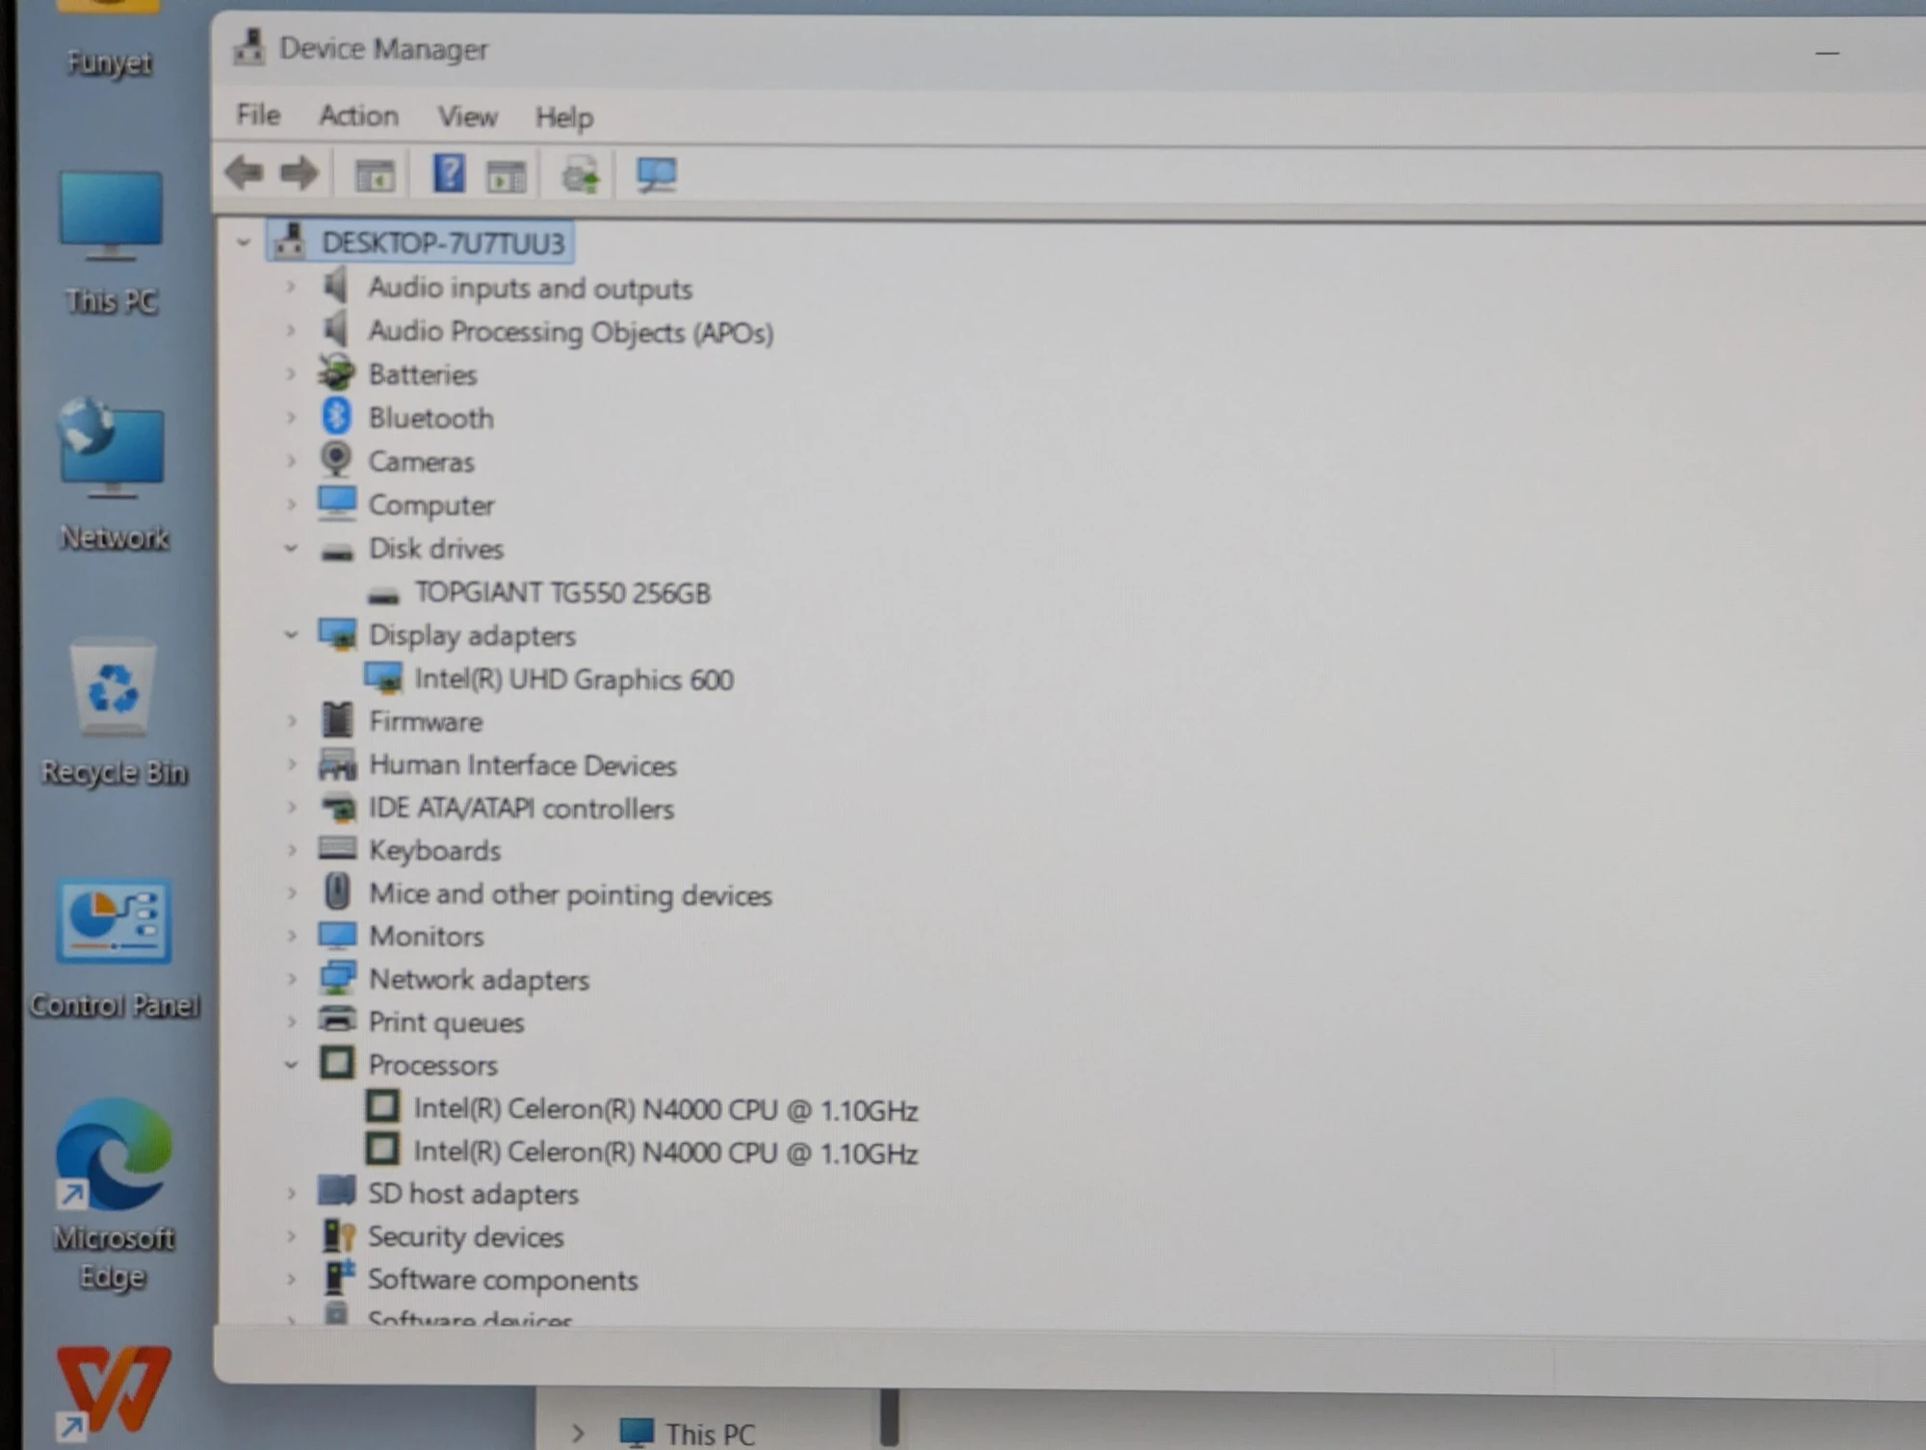Click the Show/Hide console tree toolbar icon
Image resolution: width=1926 pixels, height=1450 pixels.
coord(375,176)
